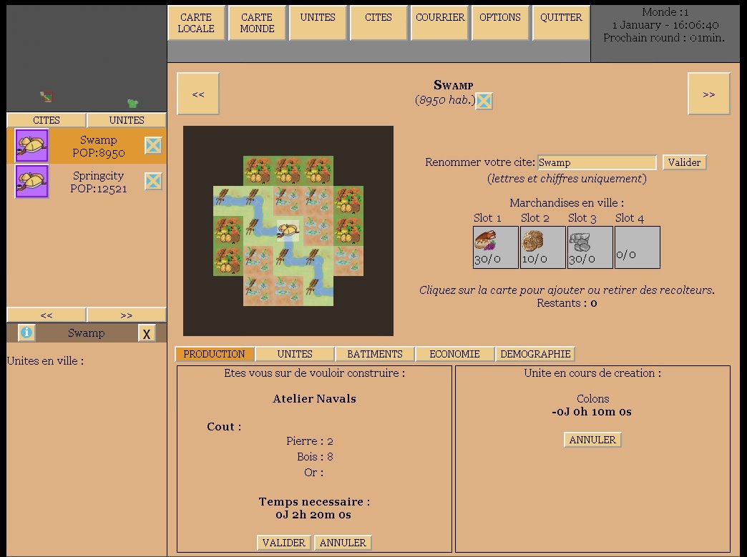Confirm construction with VALIDER button
The width and height of the screenshot is (747, 557).
[x=283, y=542]
